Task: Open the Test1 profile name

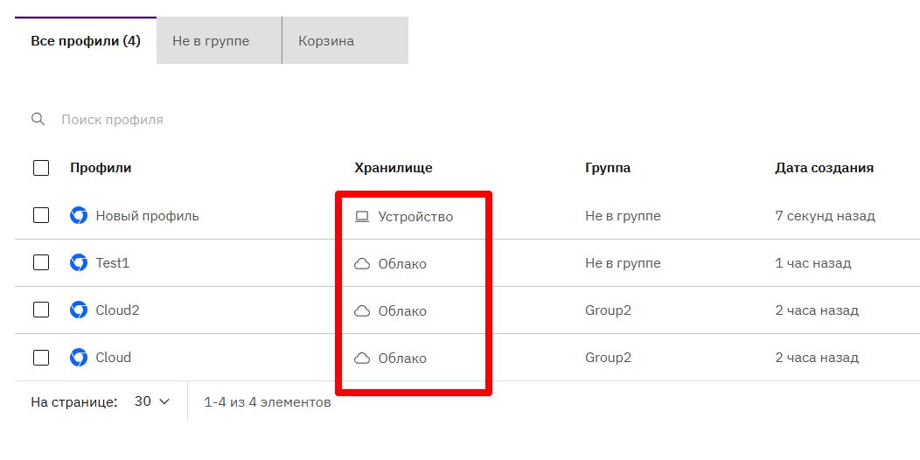Action: 113,263
